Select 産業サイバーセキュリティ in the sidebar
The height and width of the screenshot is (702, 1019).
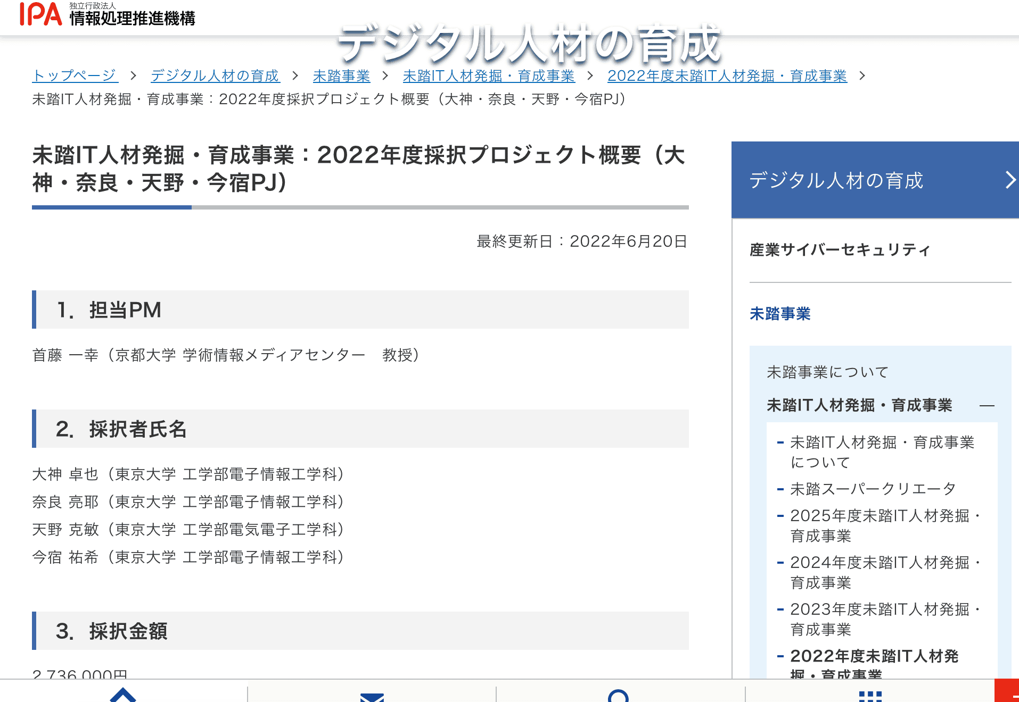click(840, 250)
